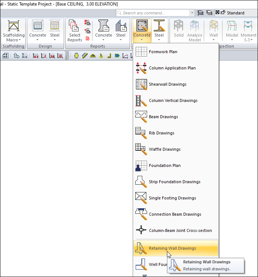Select Formwork Plan from menu

(176, 52)
